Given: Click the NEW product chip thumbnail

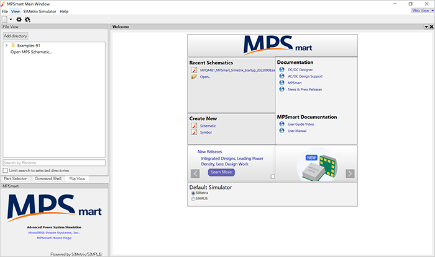Looking at the screenshot, I should point(318,165).
